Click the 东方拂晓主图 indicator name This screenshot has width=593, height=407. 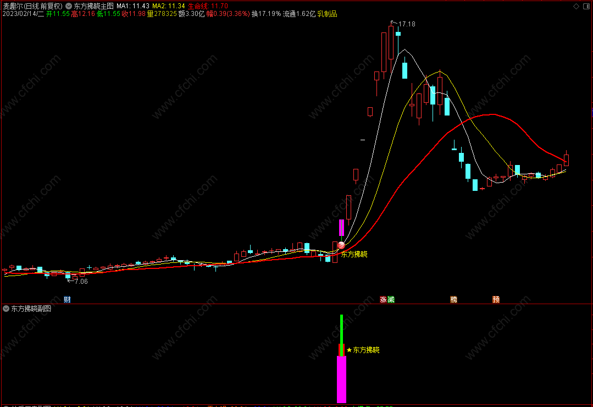tap(94, 6)
